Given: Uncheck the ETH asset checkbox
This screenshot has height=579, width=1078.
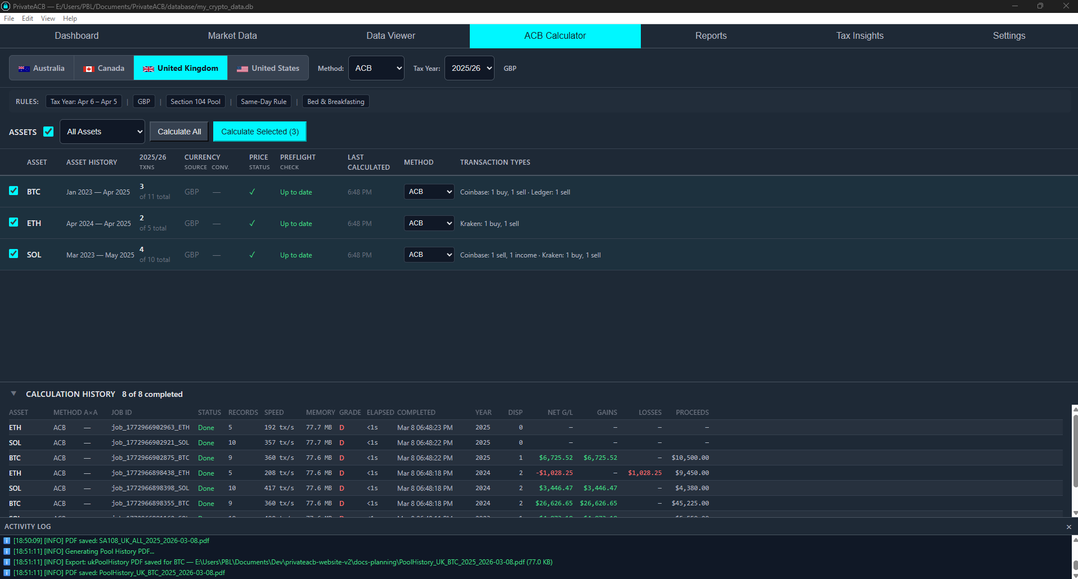Looking at the screenshot, I should 14,223.
